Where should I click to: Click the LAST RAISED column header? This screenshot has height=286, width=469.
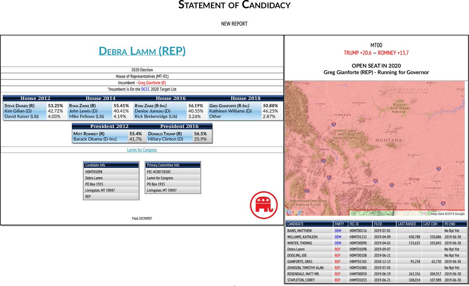point(408,224)
